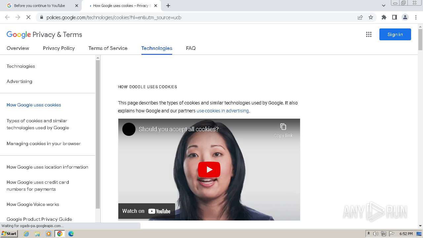This screenshot has width=423, height=238.
Task: Close the 'Before you continue to YouTube' tab
Action: click(77, 6)
